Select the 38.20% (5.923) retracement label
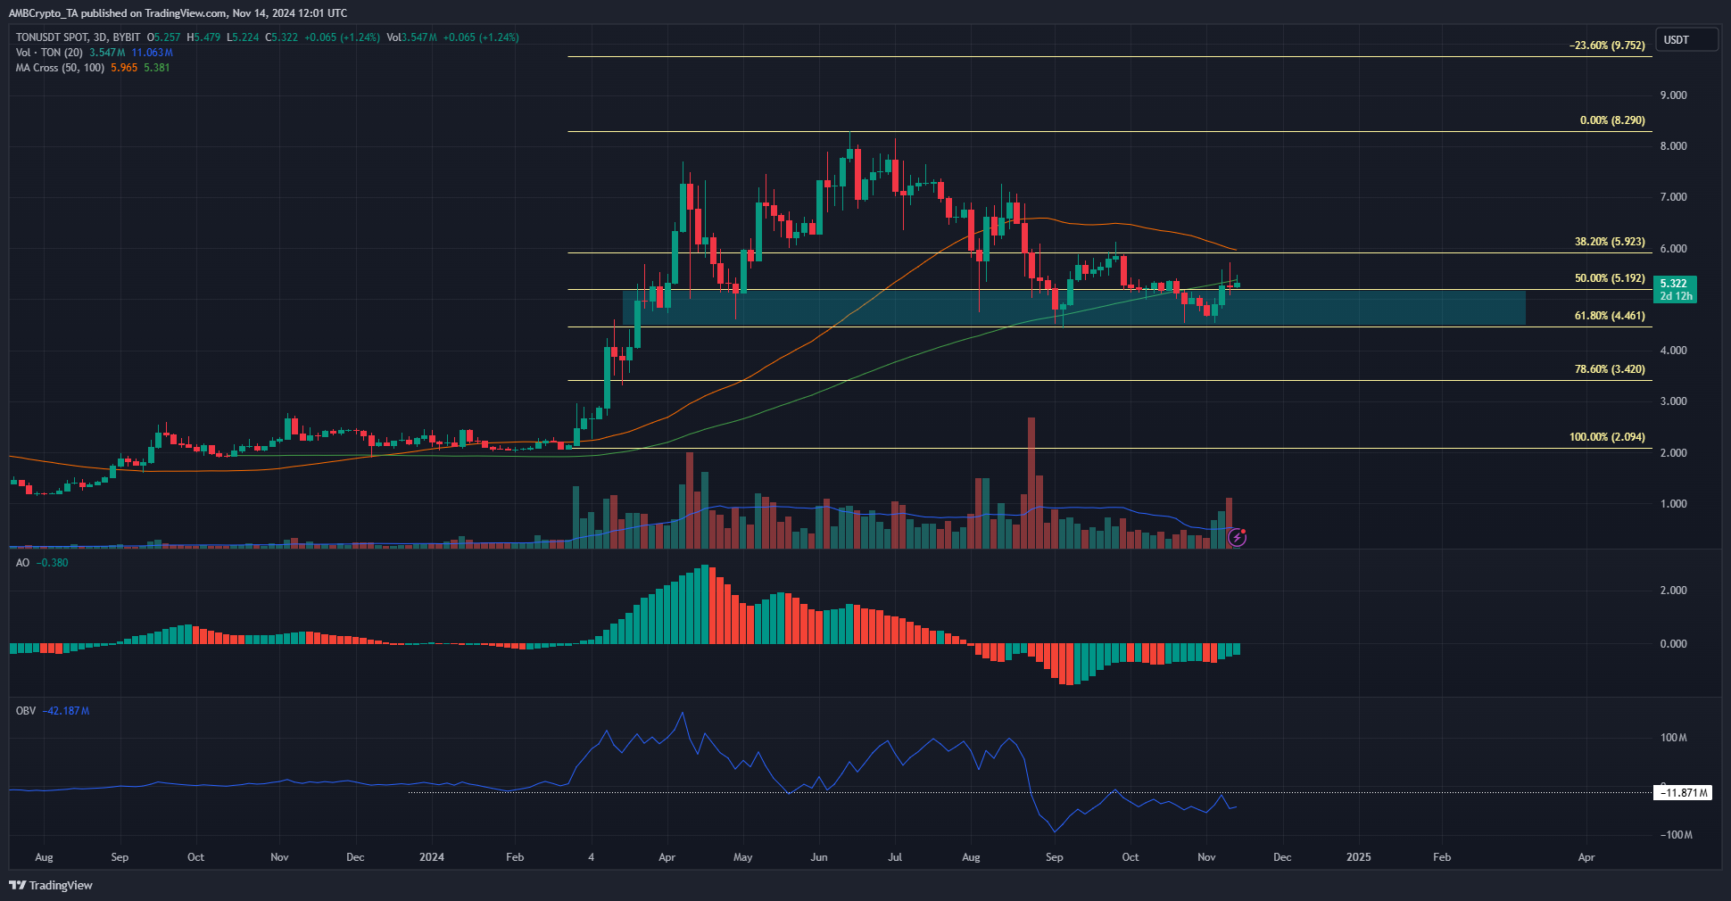This screenshot has width=1731, height=901. (1609, 242)
